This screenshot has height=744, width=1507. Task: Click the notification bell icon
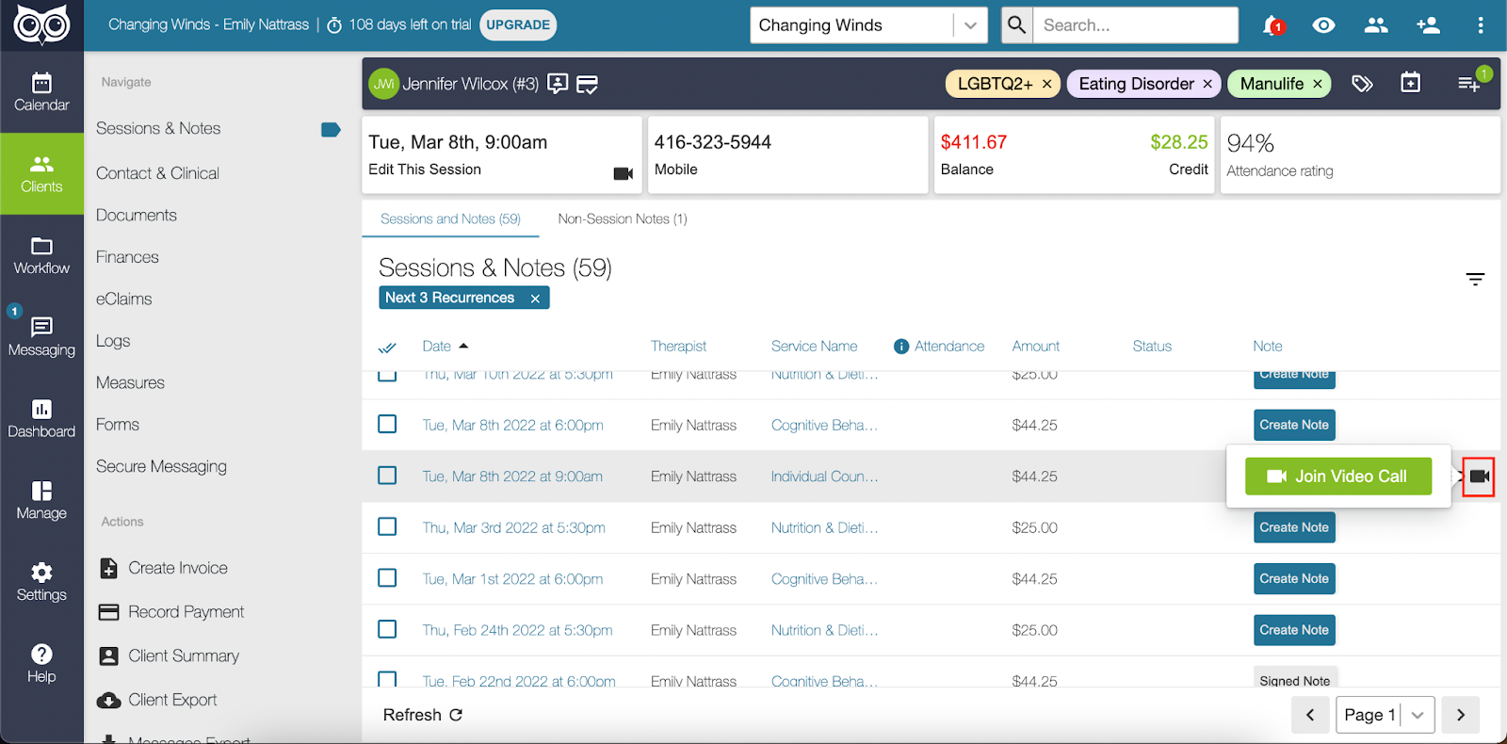[x=1272, y=25]
